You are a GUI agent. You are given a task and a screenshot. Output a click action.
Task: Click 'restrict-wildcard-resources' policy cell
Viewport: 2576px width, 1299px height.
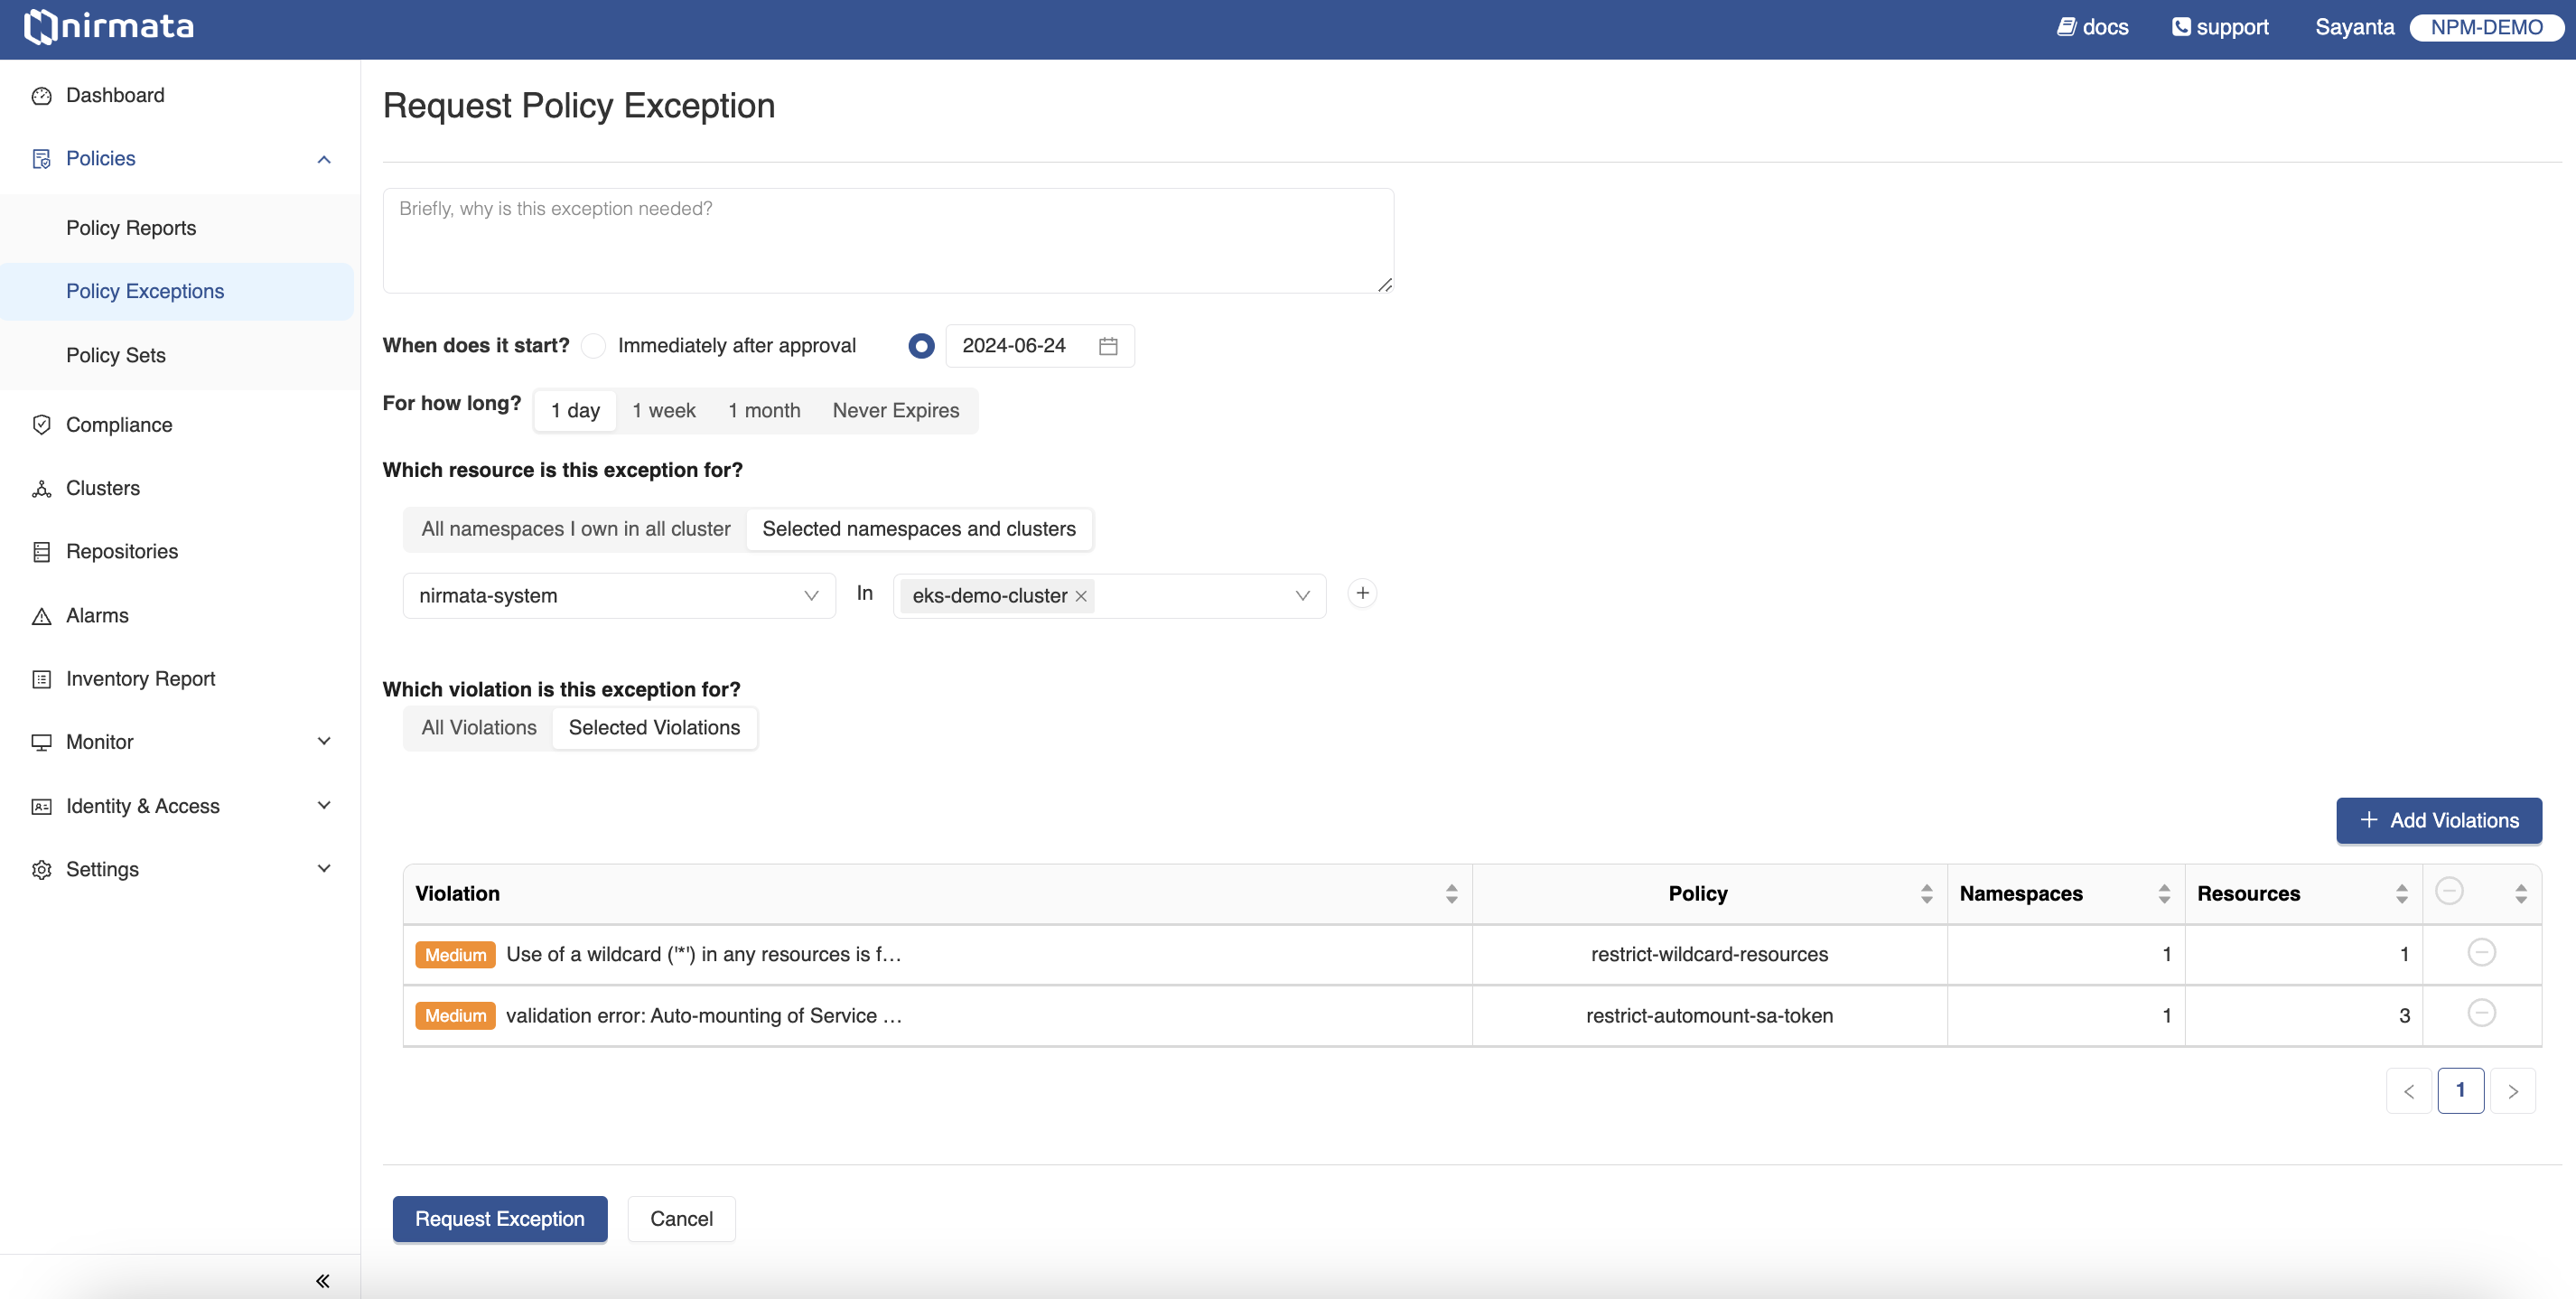(1709, 955)
